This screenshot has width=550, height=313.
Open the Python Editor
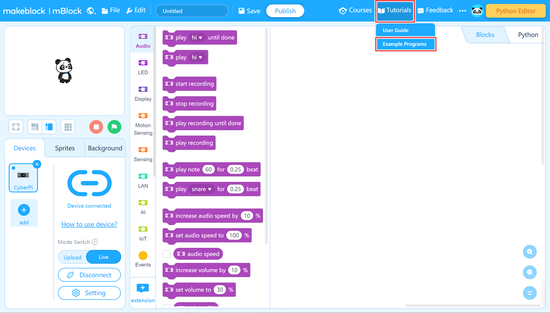click(x=516, y=11)
